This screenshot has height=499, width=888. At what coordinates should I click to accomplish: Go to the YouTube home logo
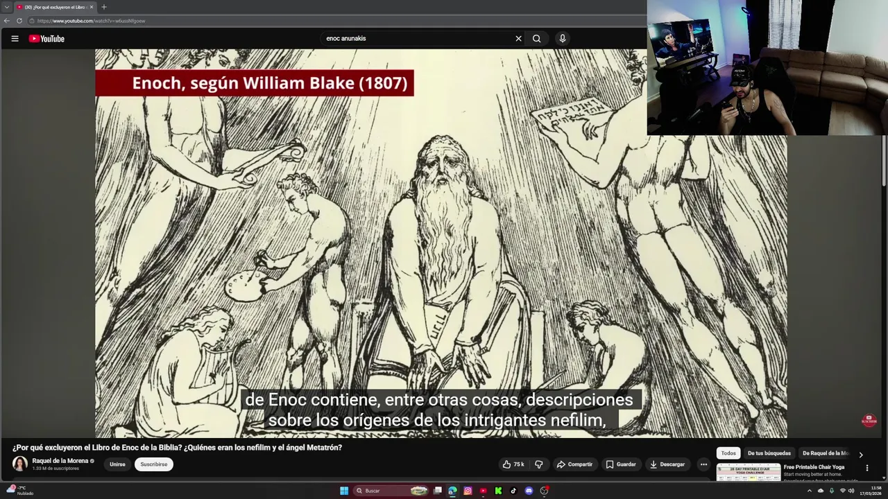46,39
